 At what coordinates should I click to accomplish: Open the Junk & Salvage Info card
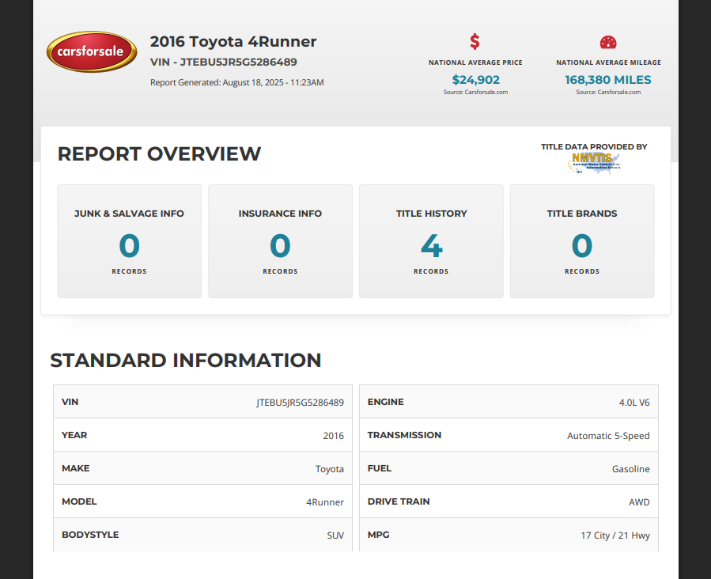coord(129,241)
